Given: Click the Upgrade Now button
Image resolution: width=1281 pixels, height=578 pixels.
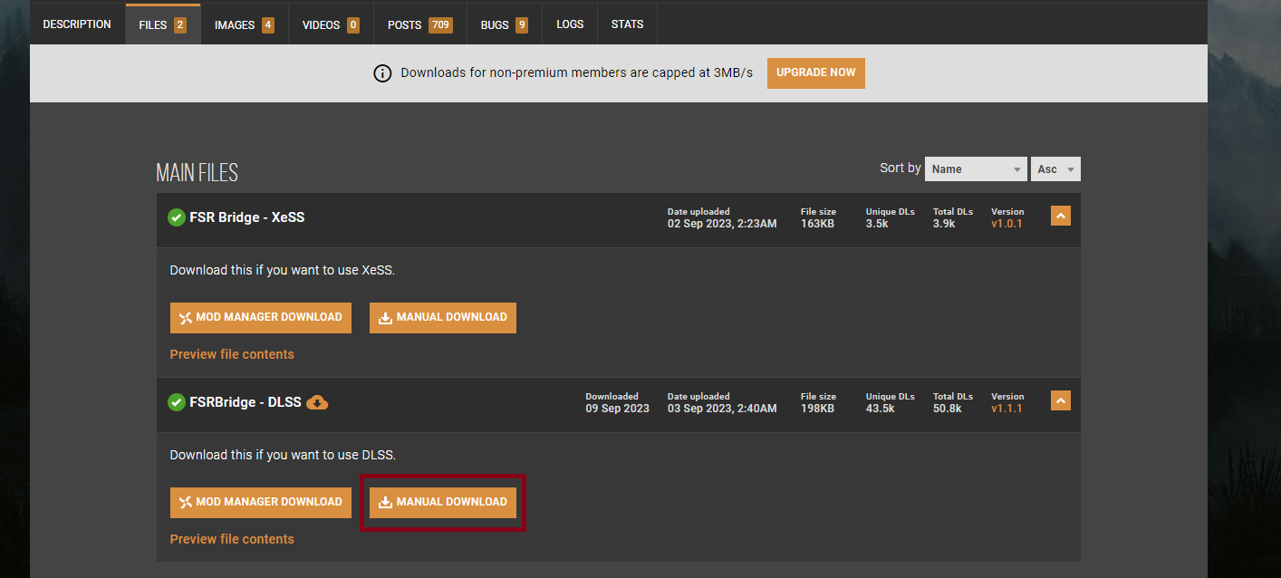Looking at the screenshot, I should tap(815, 72).
